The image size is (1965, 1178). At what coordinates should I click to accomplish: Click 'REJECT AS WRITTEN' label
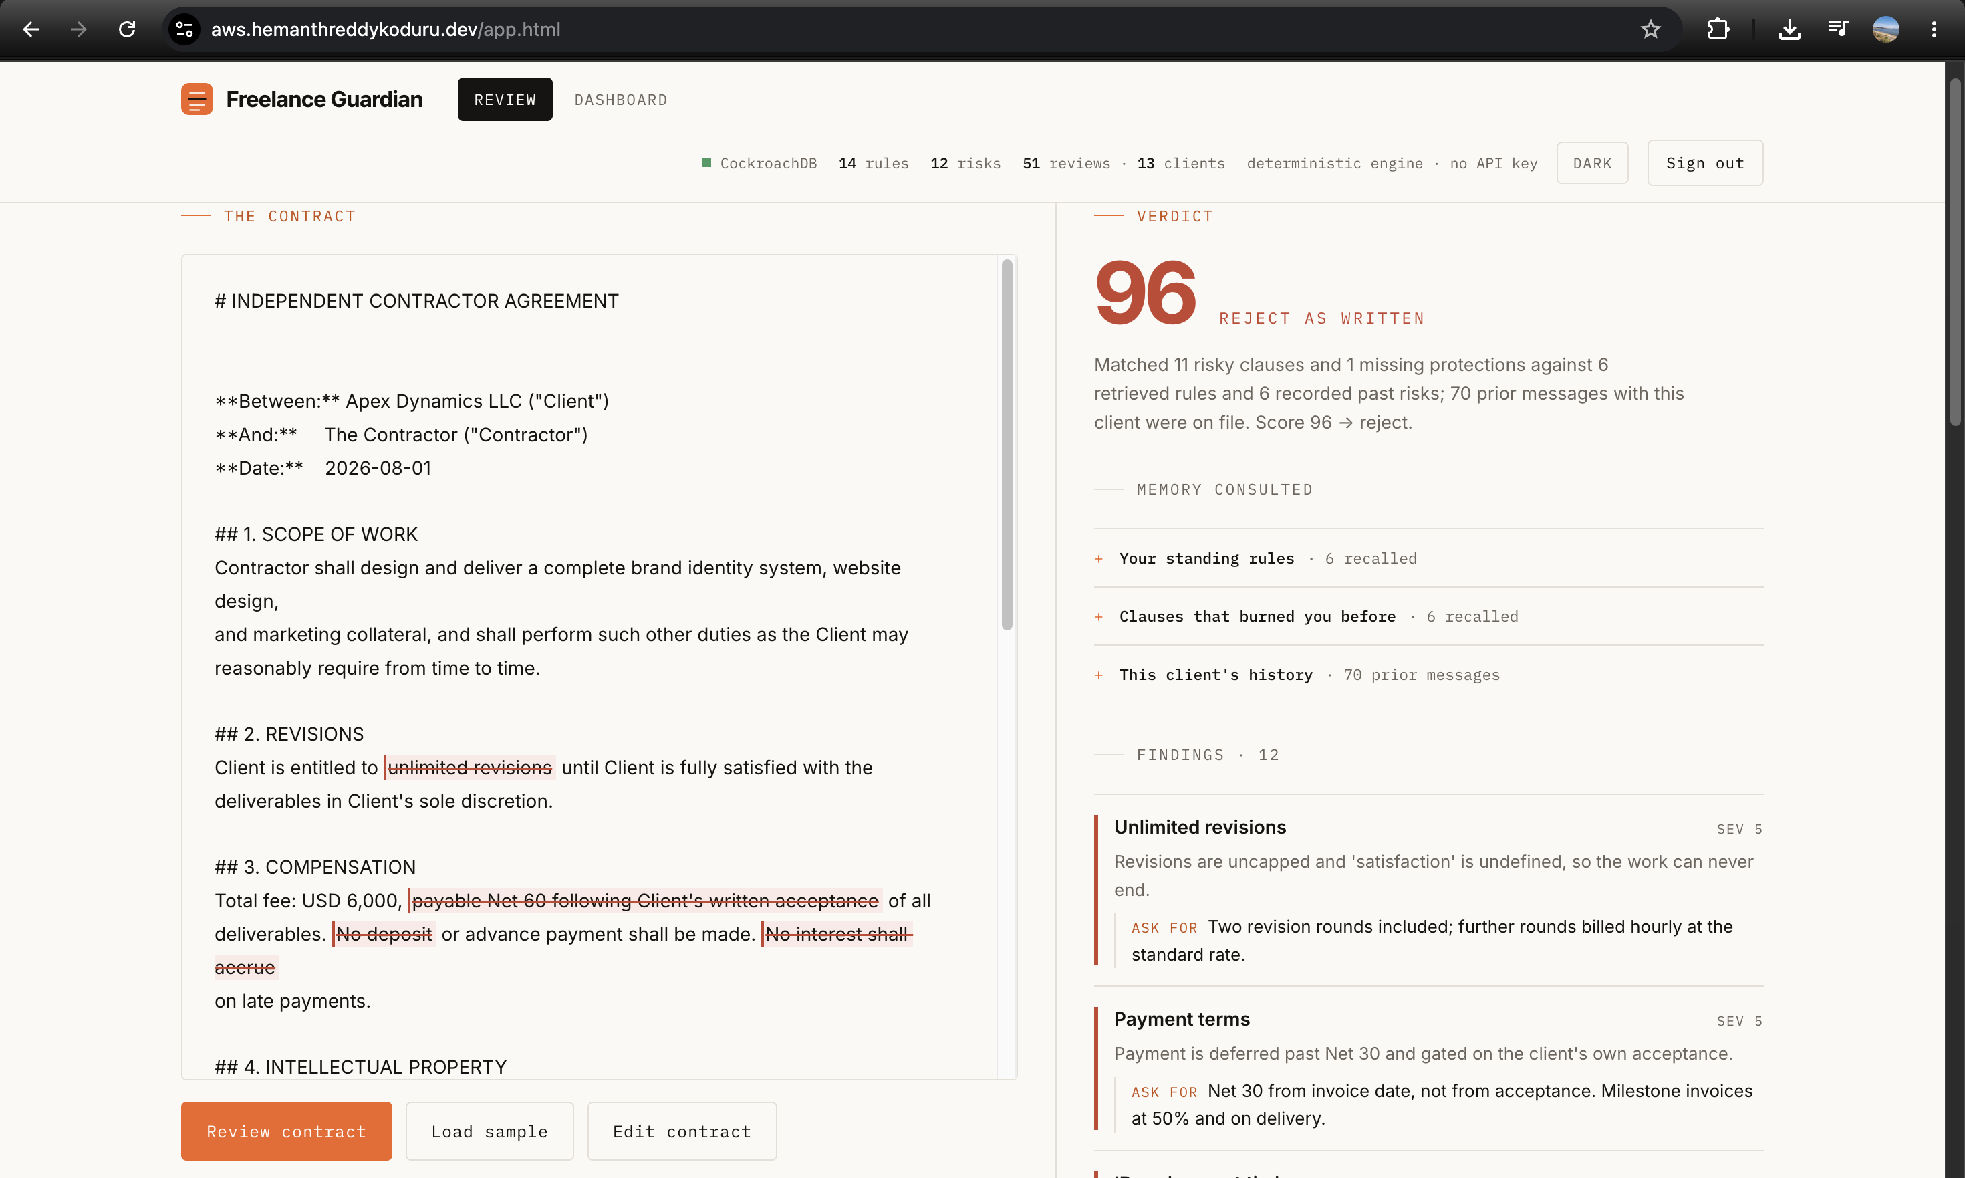(x=1321, y=318)
